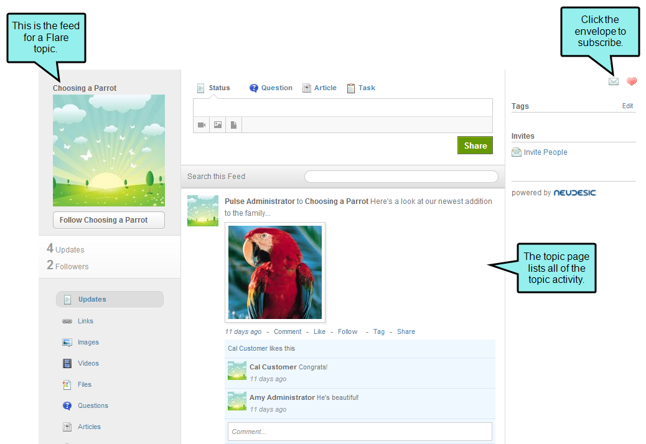Image resolution: width=646 pixels, height=444 pixels.
Task: Click Follow Choosing a Parrot button
Action: pos(109,220)
